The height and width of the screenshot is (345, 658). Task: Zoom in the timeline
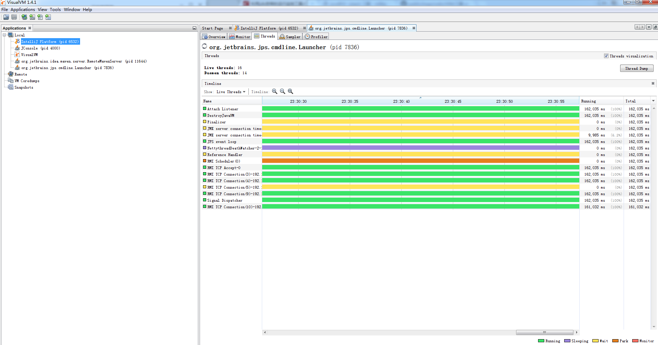click(275, 91)
